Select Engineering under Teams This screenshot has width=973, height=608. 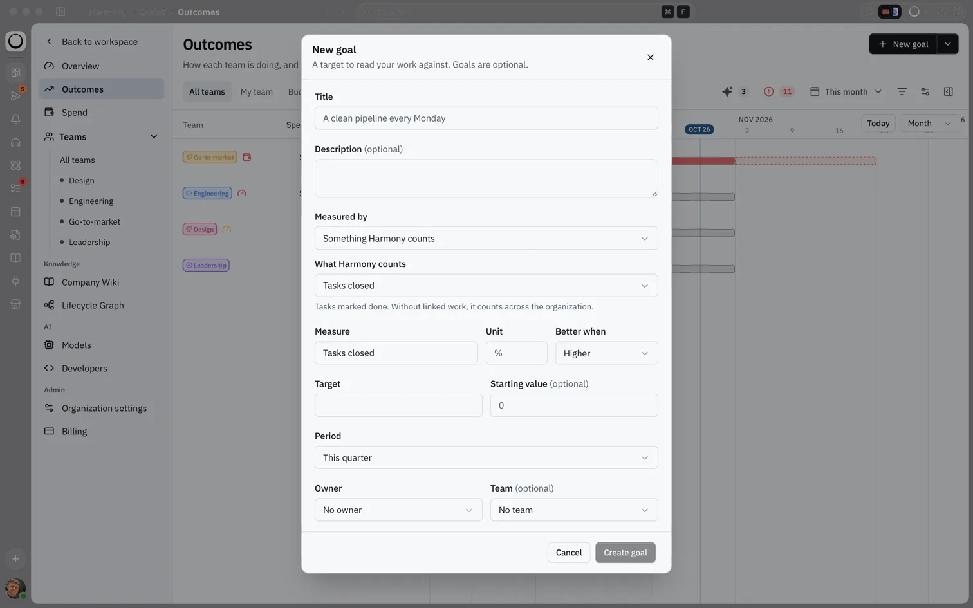tap(91, 201)
